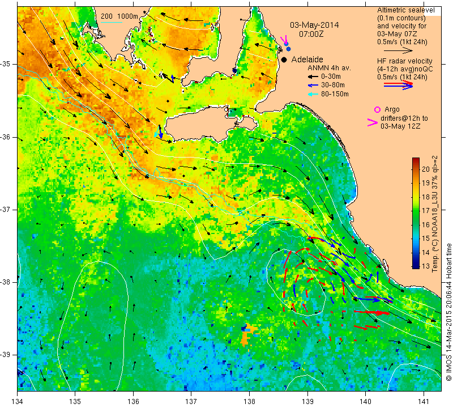Click the 'drifters@12h to' legend text
Viewport: 453px width, 408px height.
(x=404, y=118)
